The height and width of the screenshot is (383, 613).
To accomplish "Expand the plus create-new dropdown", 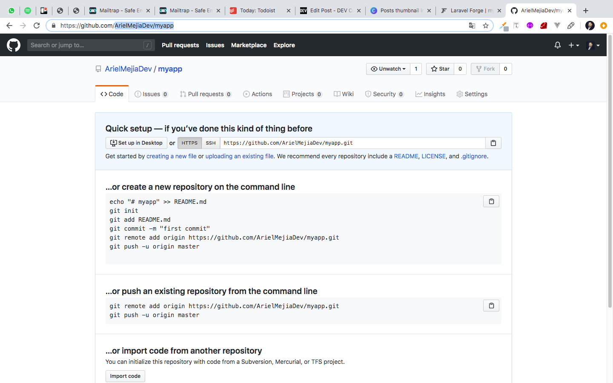I will [x=574, y=45].
